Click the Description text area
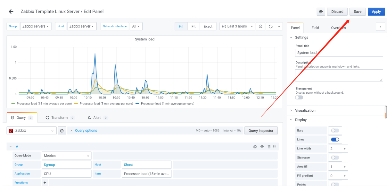This screenshot has width=387, height=196. 339,75
